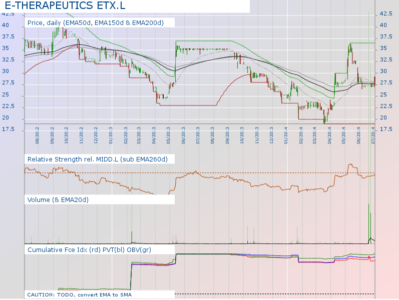Click the 02/2023 date label on x-axis

coord(126,135)
